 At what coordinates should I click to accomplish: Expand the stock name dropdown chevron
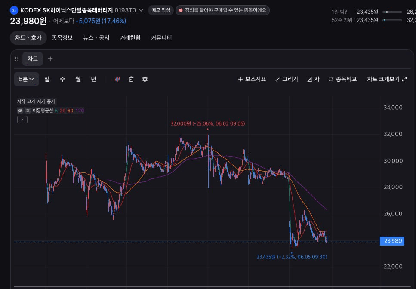point(141,10)
